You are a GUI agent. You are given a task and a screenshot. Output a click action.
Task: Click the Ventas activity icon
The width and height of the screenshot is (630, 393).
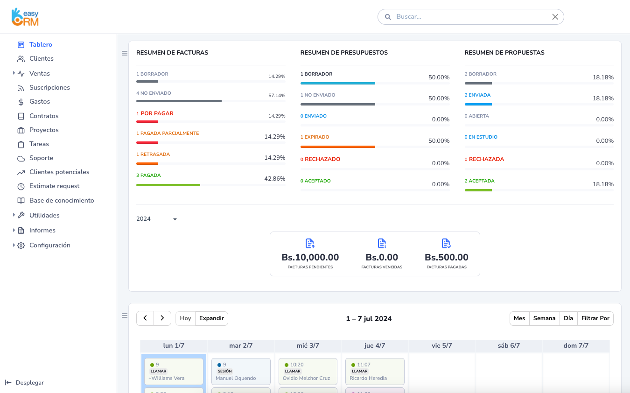tap(21, 74)
